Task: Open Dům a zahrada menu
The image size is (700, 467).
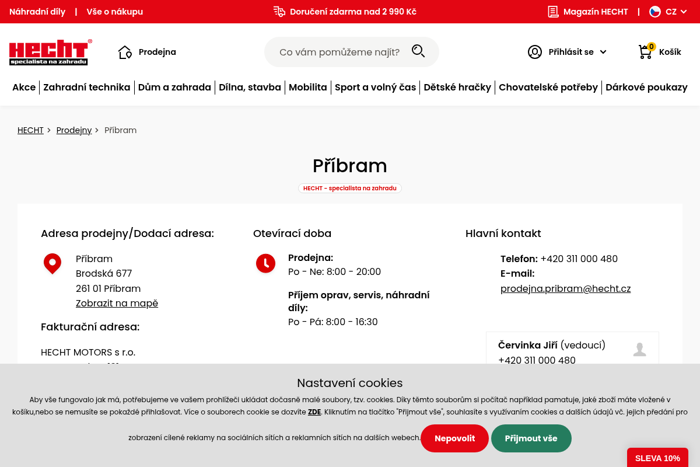Action: 174,88
